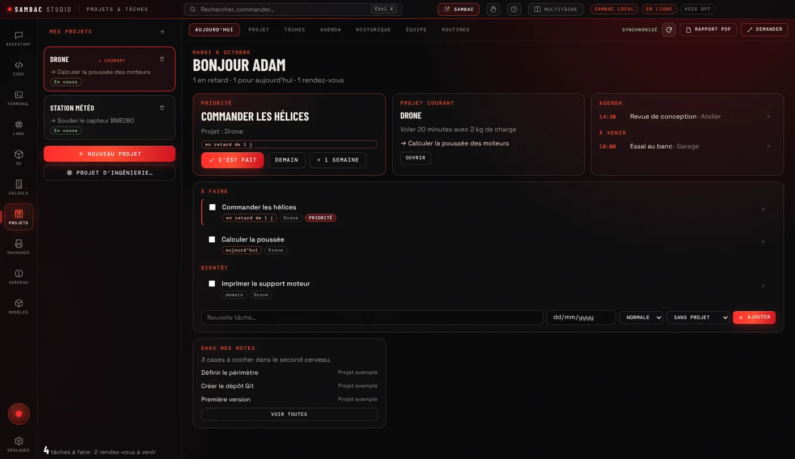This screenshot has height=459, width=795.
Task: Click the Multitâche button
Action: click(555, 9)
